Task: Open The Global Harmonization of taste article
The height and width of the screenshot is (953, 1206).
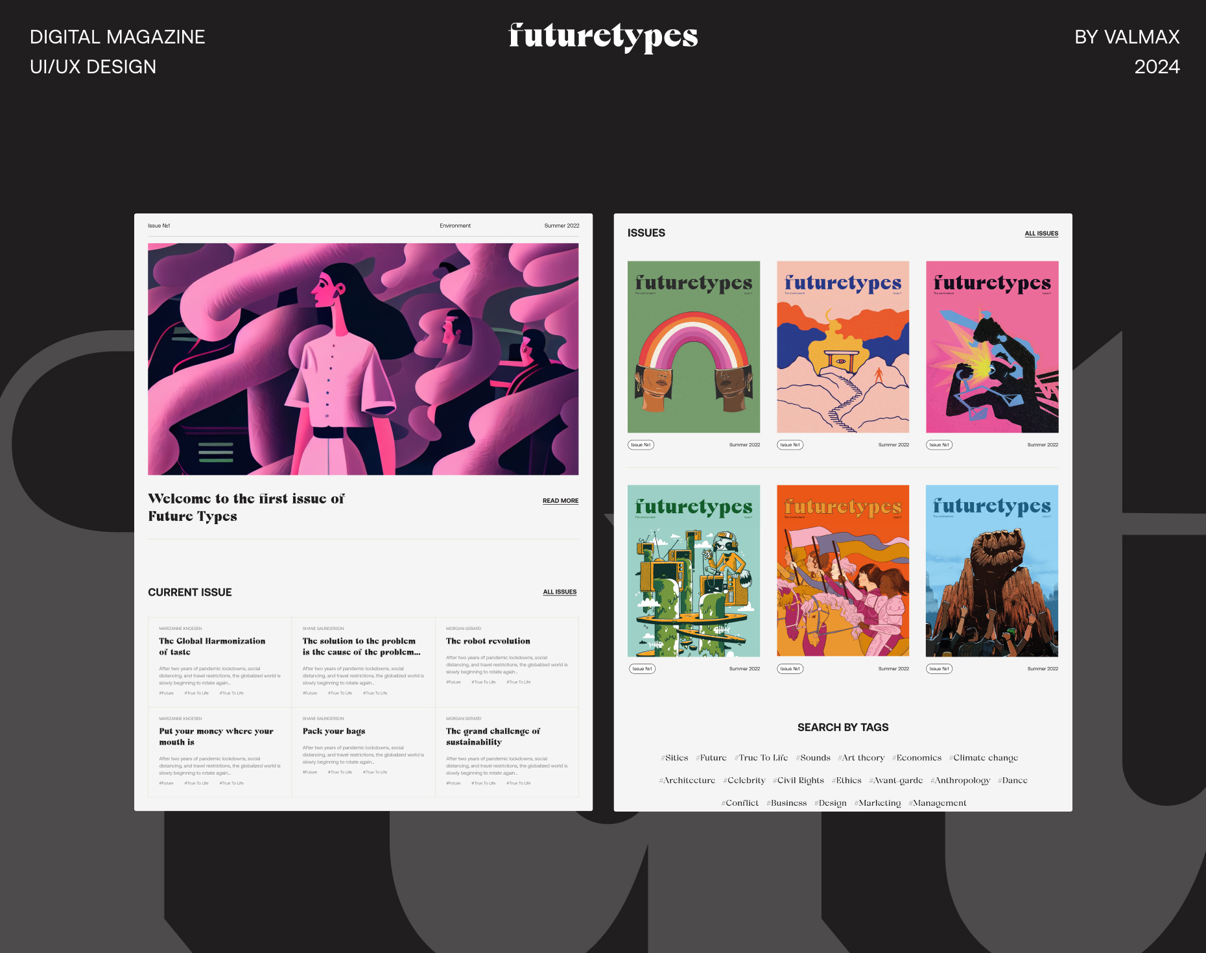Action: 212,646
